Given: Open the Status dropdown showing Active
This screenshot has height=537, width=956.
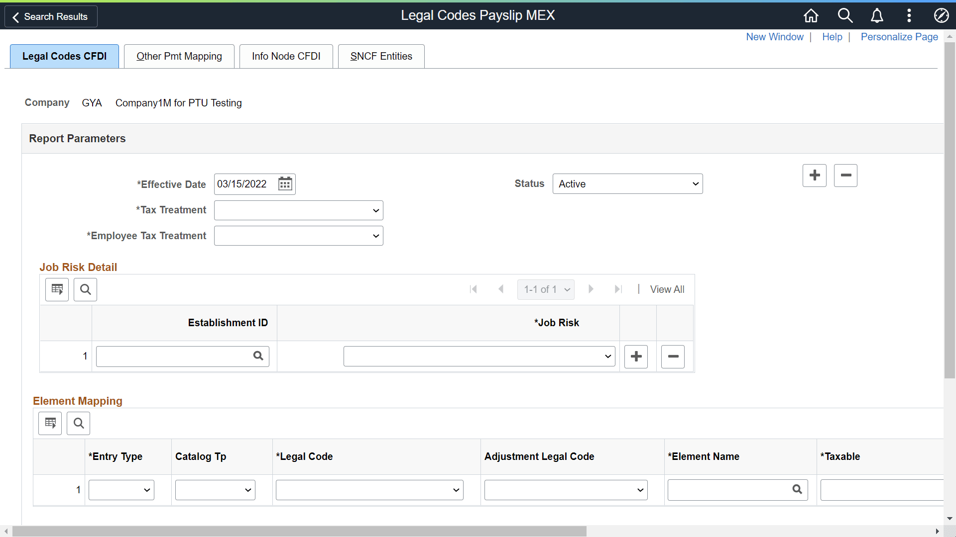Looking at the screenshot, I should (x=627, y=183).
